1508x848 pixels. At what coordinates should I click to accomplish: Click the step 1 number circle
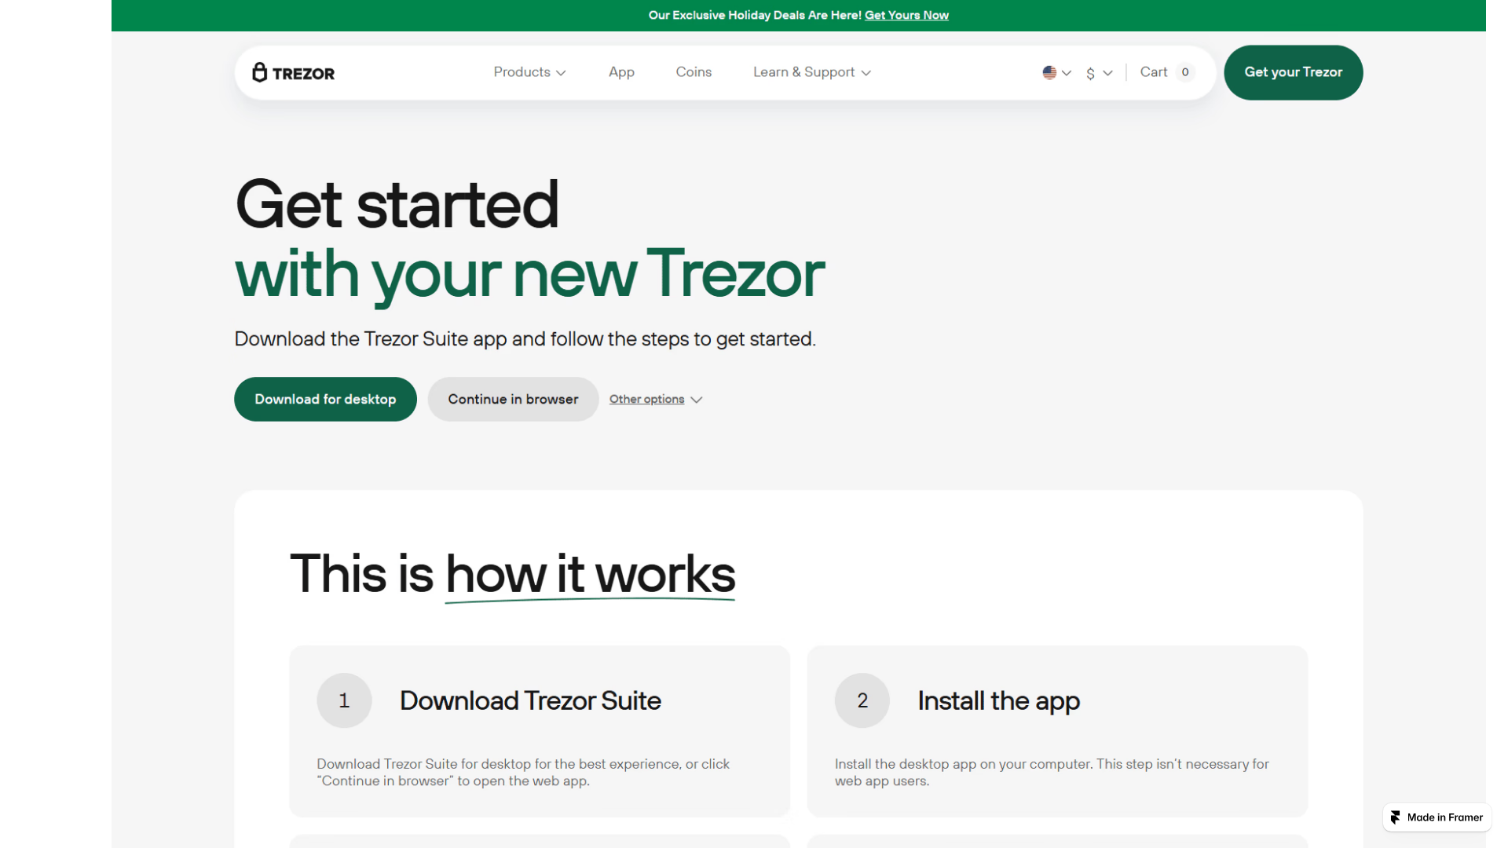pyautogui.click(x=344, y=700)
